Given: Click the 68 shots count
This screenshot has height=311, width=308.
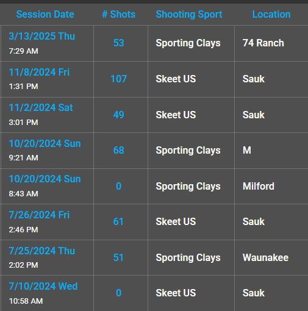Looking at the screenshot, I should pyautogui.click(x=119, y=150).
